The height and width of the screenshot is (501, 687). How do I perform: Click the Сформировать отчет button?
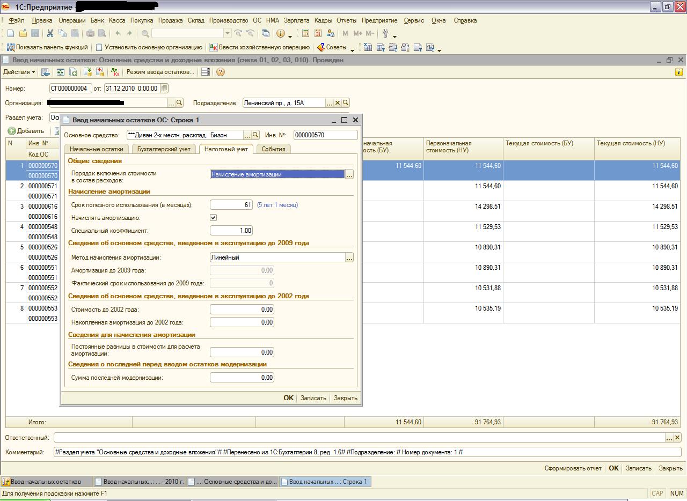click(573, 468)
